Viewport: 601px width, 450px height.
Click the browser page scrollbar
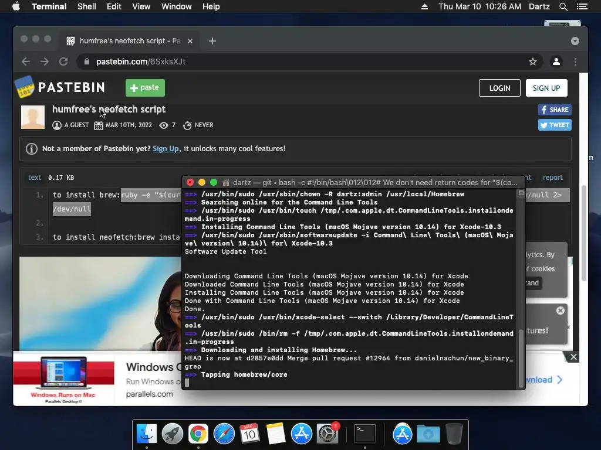pyautogui.click(x=584, y=233)
